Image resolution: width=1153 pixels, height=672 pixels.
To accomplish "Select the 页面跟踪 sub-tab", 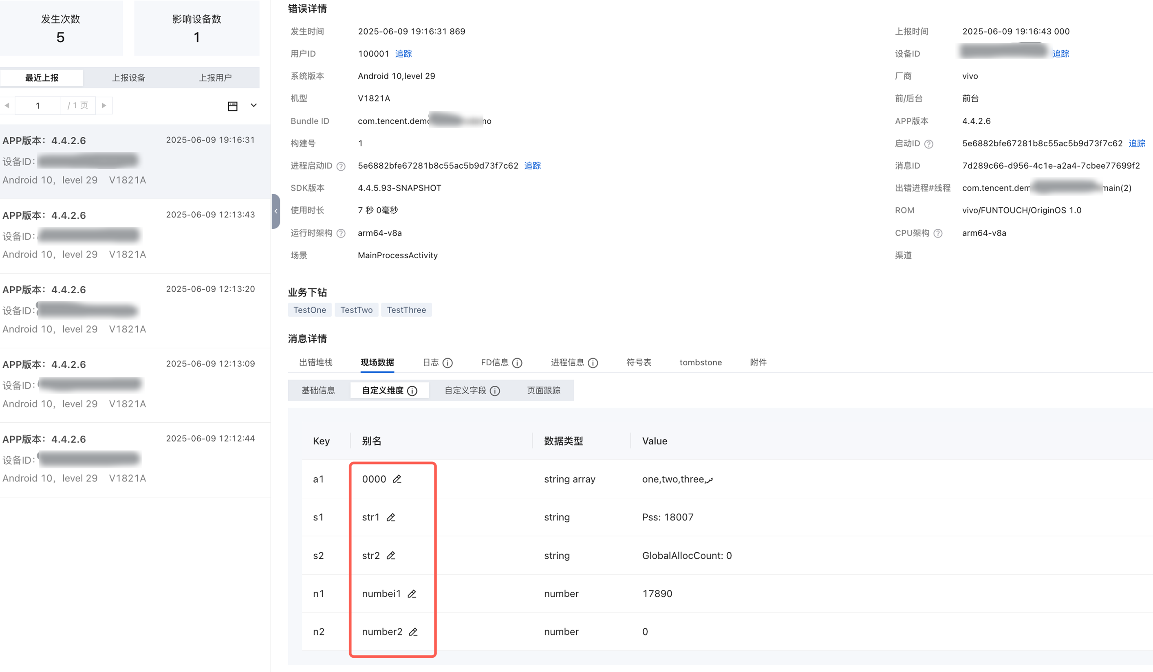I will 544,391.
